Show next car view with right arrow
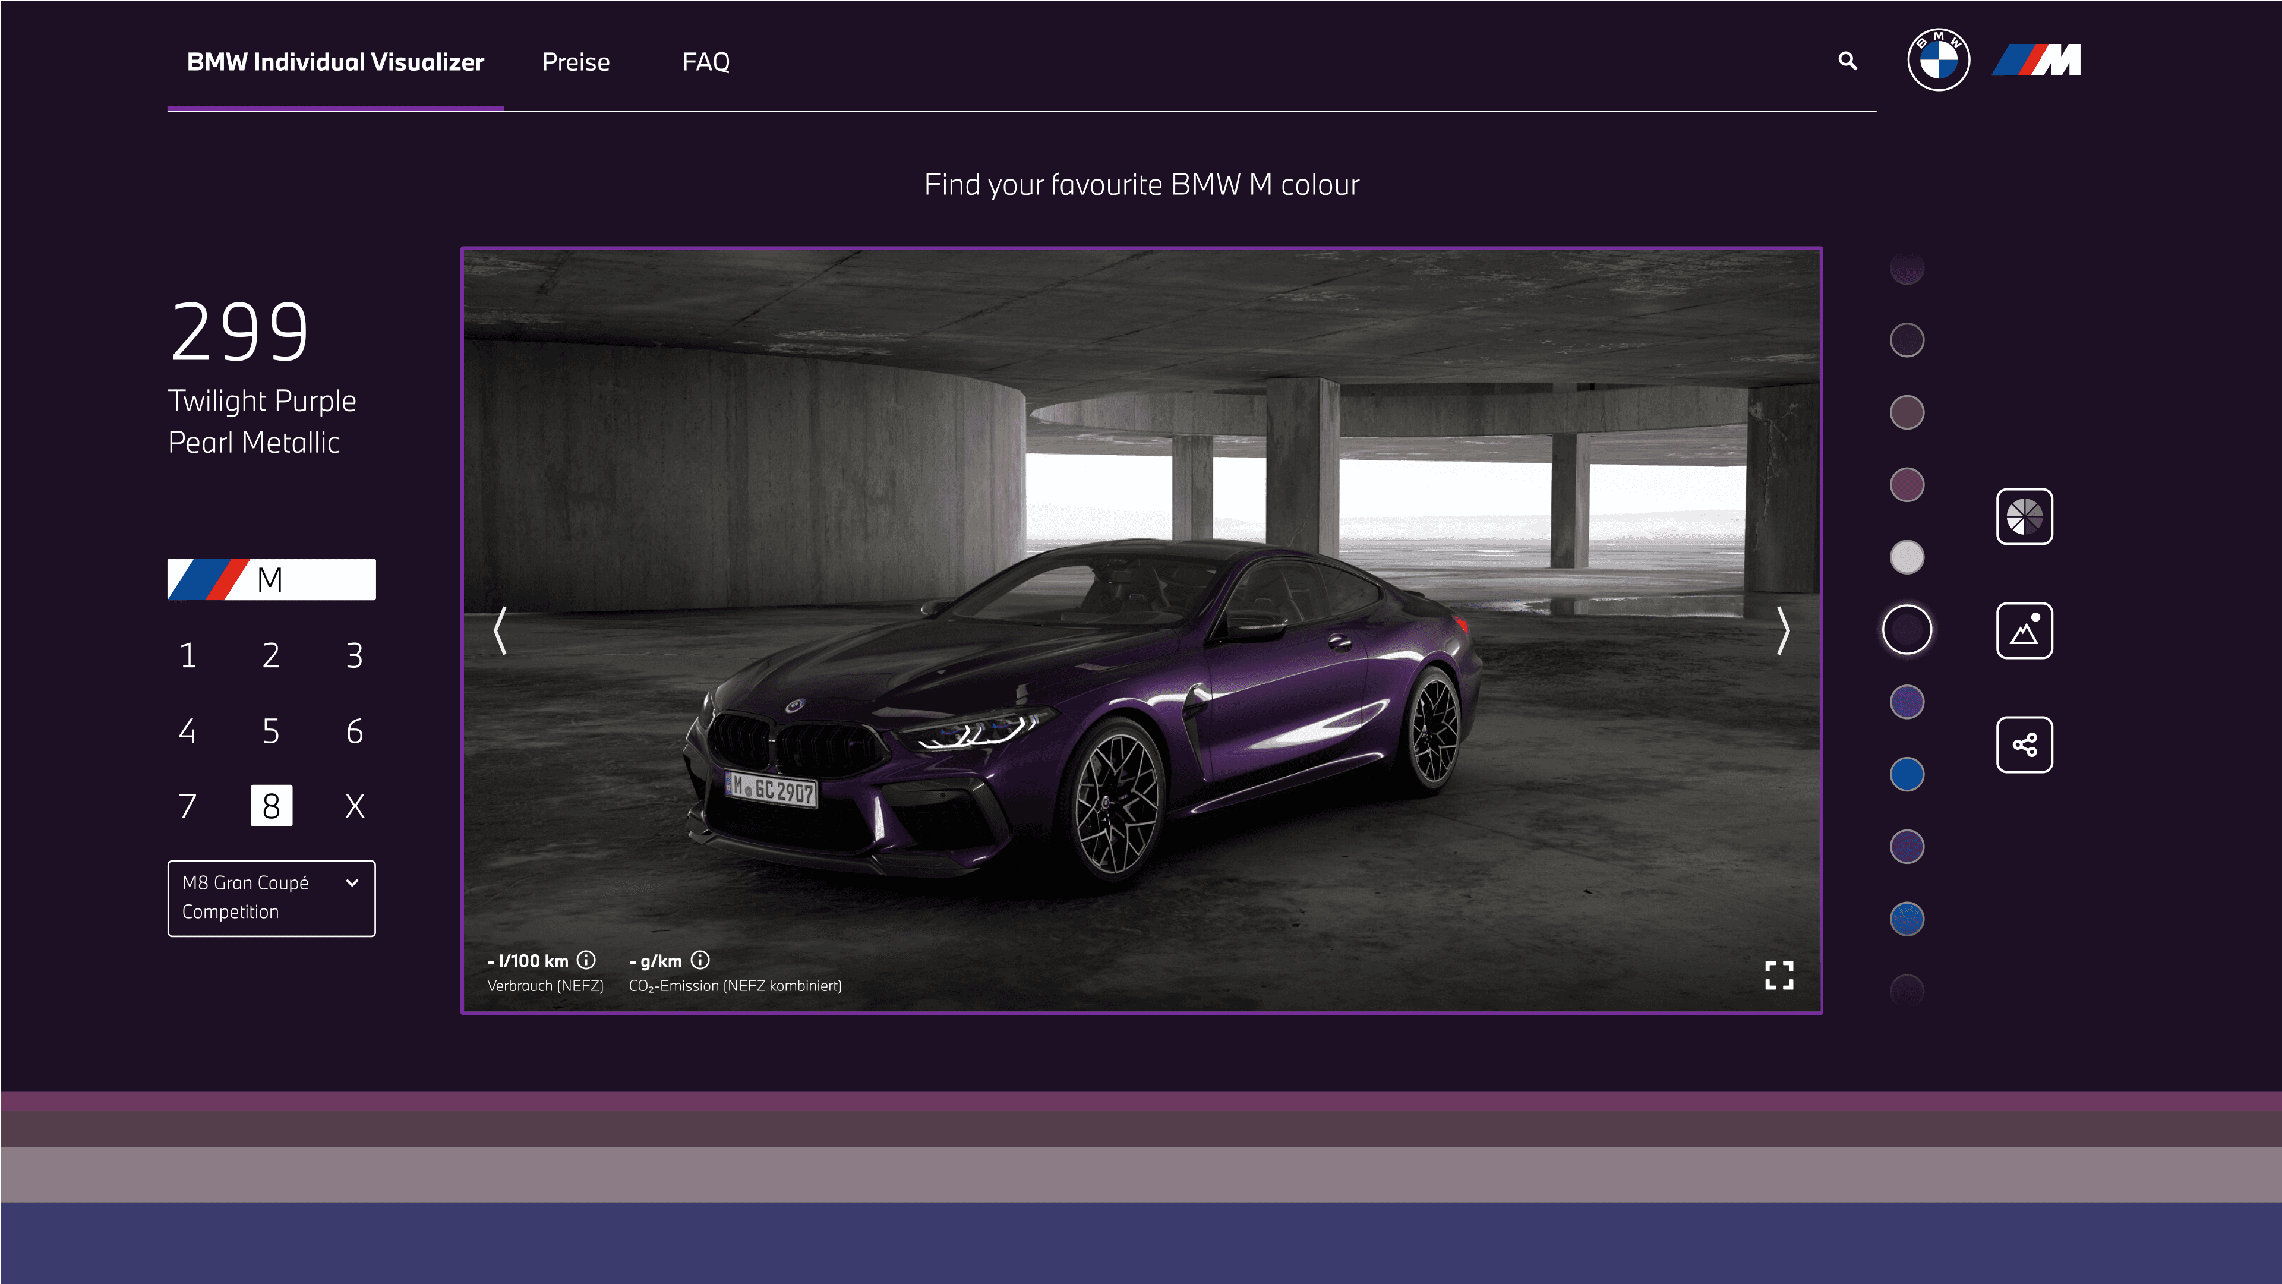 (x=1784, y=631)
